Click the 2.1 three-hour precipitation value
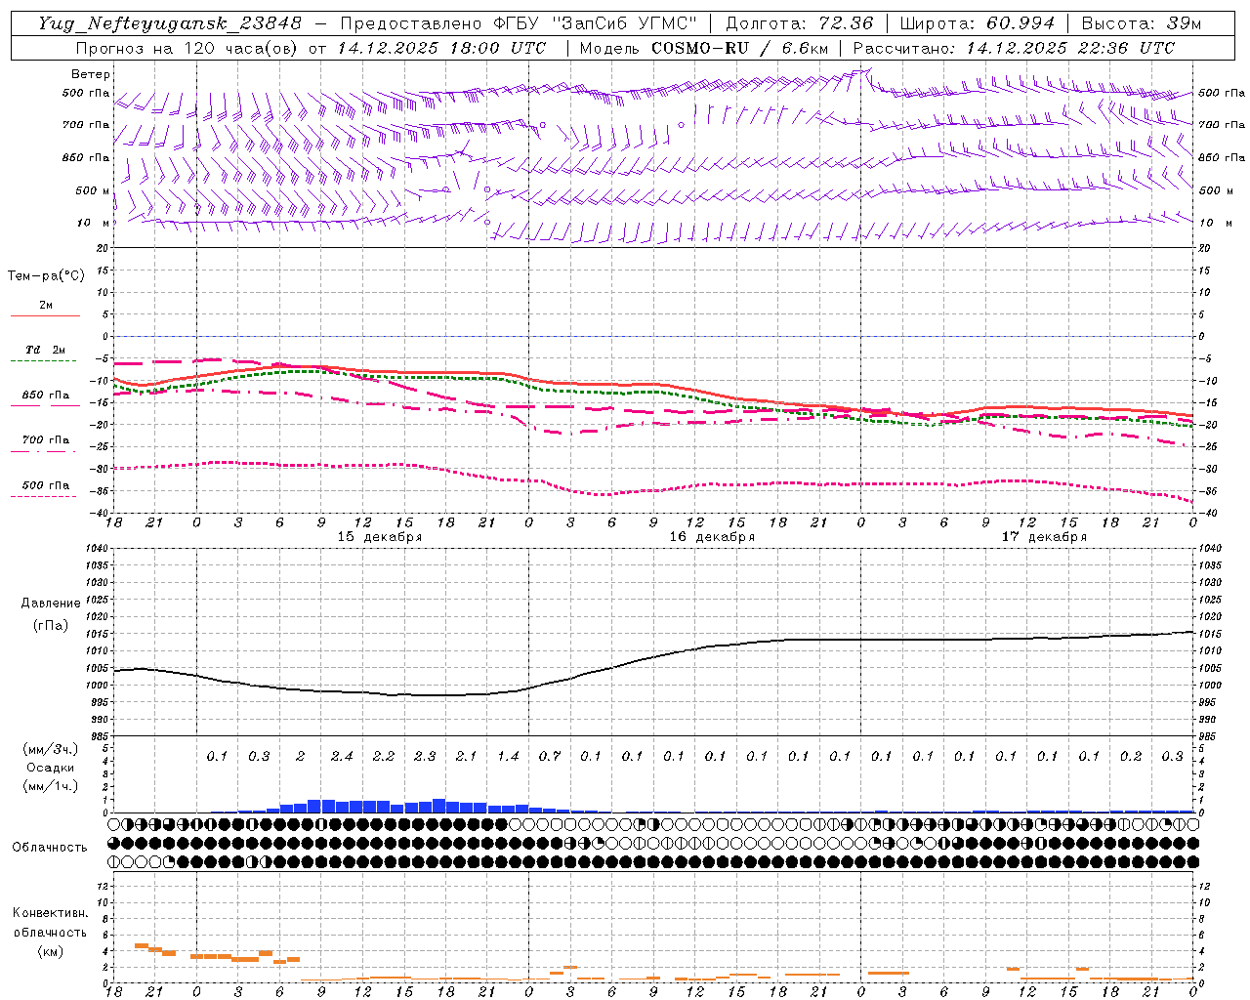Viewport: 1250px width, 1000px height. point(467,757)
